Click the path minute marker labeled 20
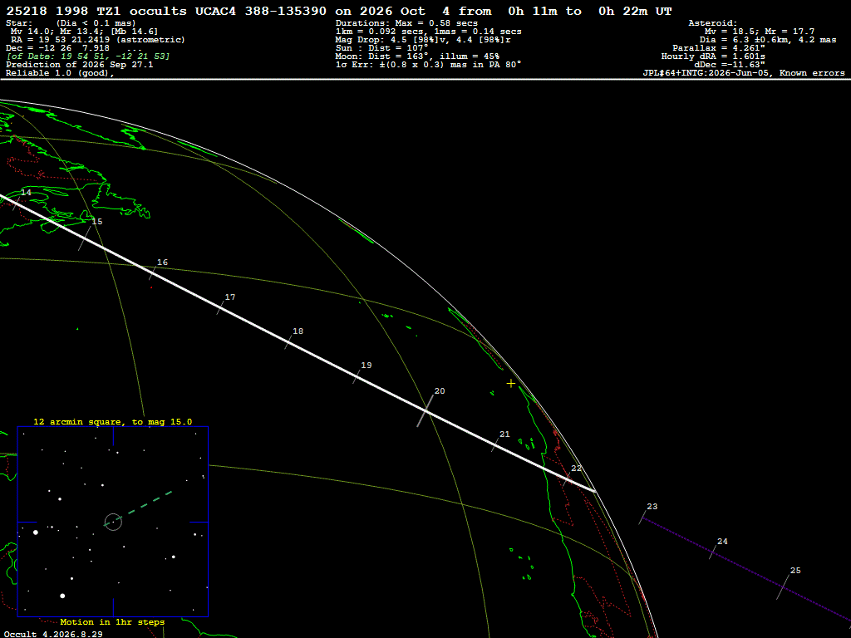 coord(425,410)
